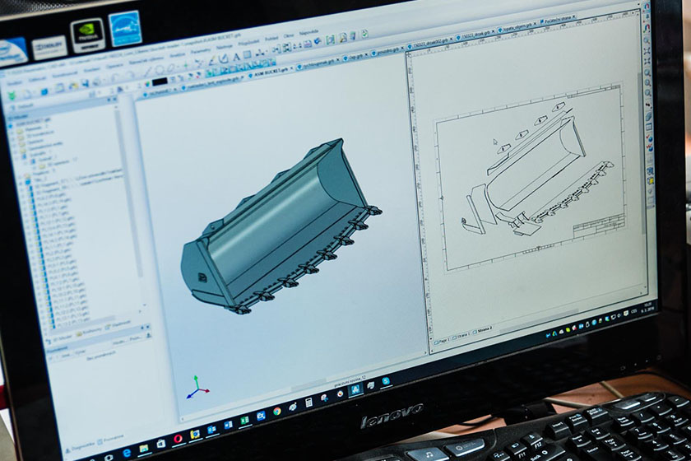691x461 pixels.
Task: Click the black color swatch in toolbar
Action: tap(159, 81)
